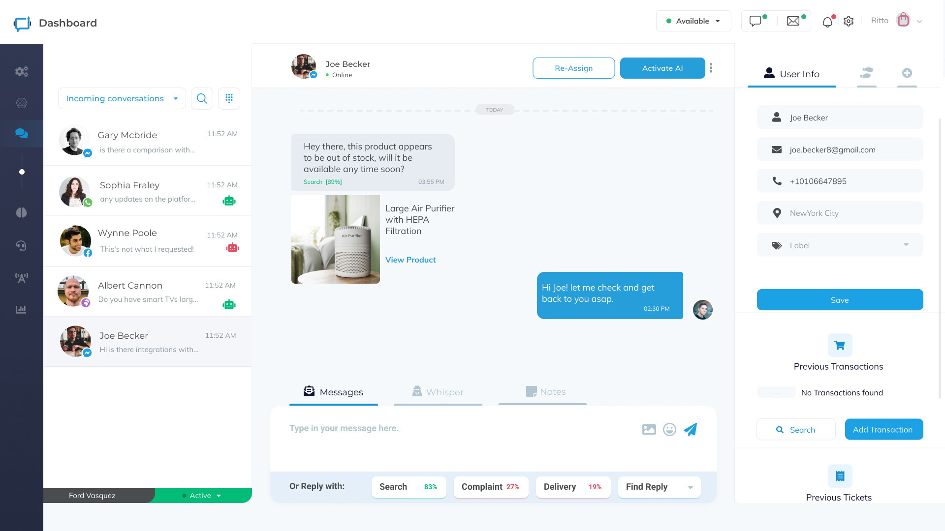Click the Add Transaction button

tap(883, 429)
